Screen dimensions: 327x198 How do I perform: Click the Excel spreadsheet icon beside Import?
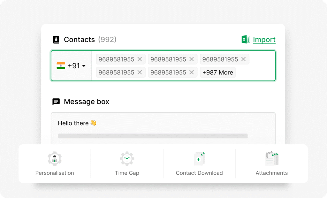(x=245, y=39)
